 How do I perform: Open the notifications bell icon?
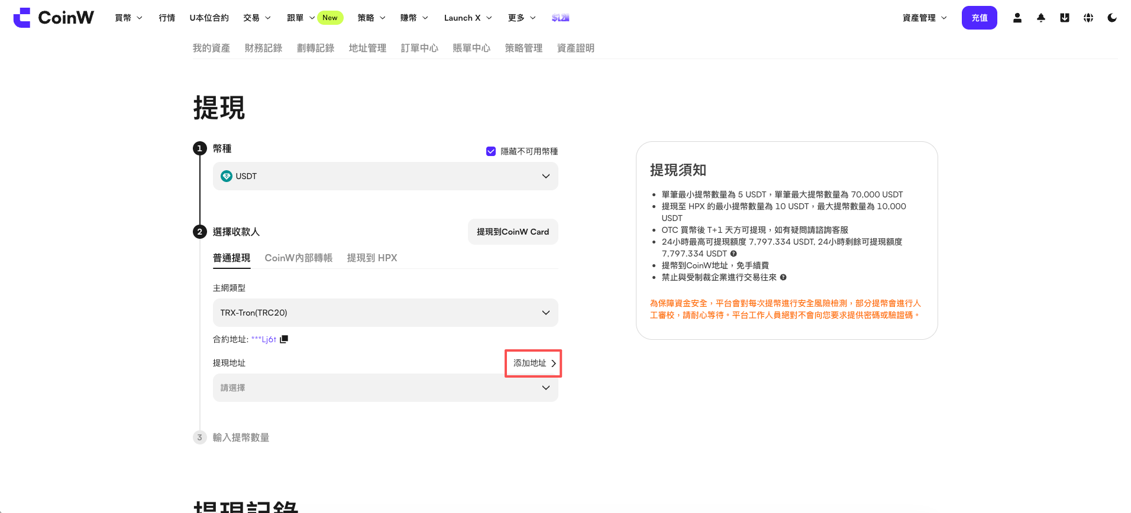tap(1041, 18)
